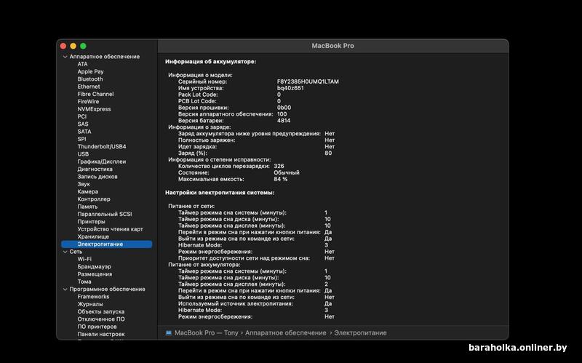
Task: Select Диагностика sidebar entry
Action: click(x=95, y=169)
